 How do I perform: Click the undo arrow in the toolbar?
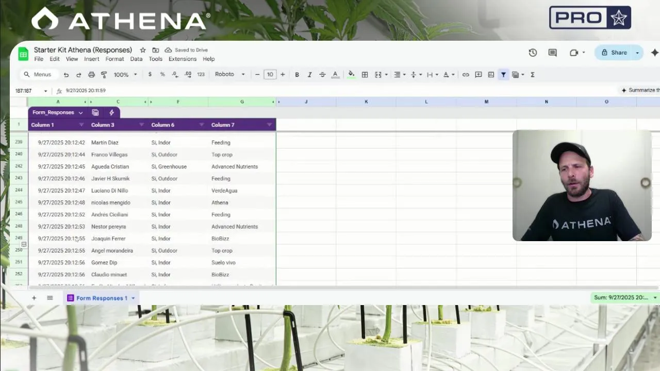[66, 75]
